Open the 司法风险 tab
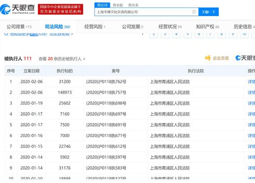 57,27
